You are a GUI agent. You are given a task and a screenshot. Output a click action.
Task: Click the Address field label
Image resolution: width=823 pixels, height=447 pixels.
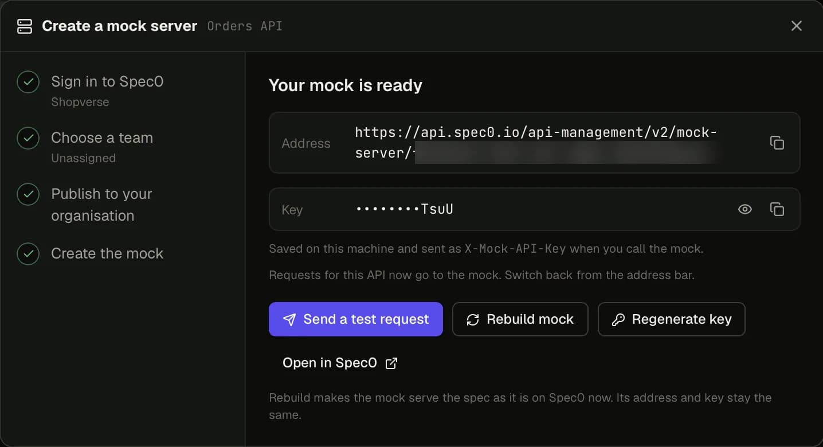(306, 143)
